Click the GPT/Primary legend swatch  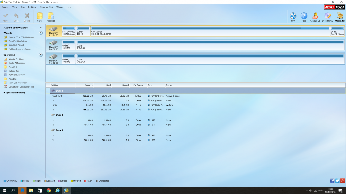[5, 181]
